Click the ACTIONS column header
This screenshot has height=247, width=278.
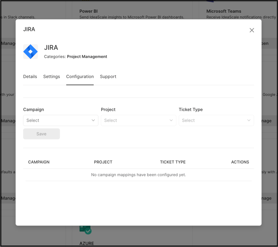[240, 162]
